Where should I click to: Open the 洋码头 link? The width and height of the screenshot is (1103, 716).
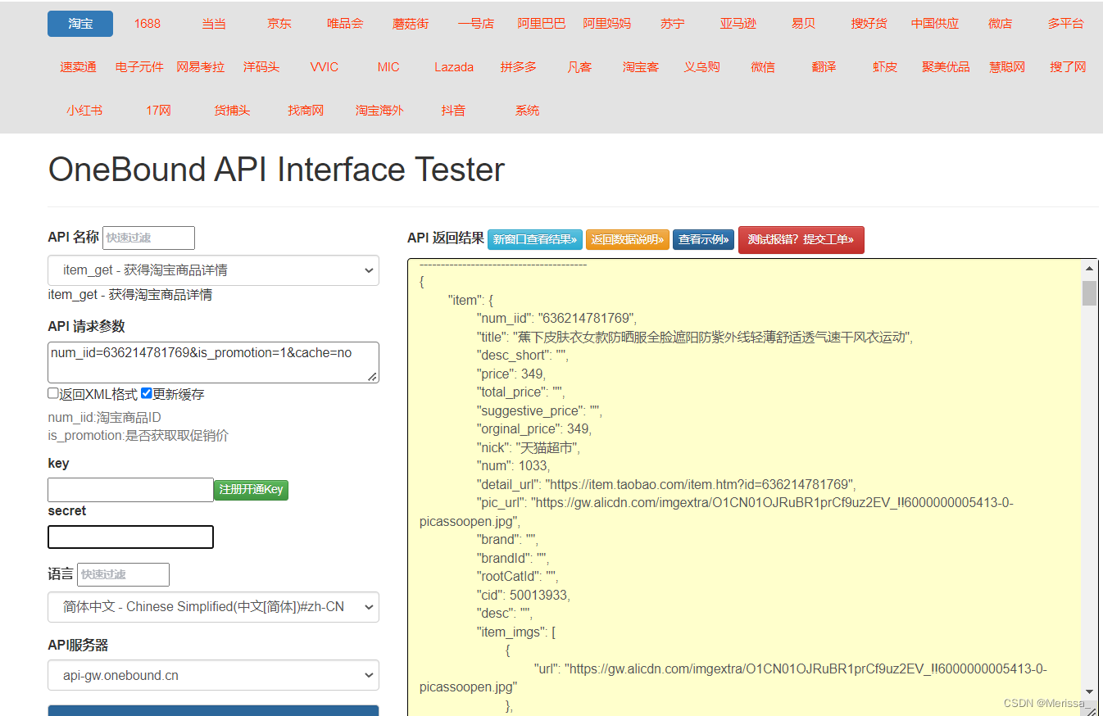click(x=261, y=67)
